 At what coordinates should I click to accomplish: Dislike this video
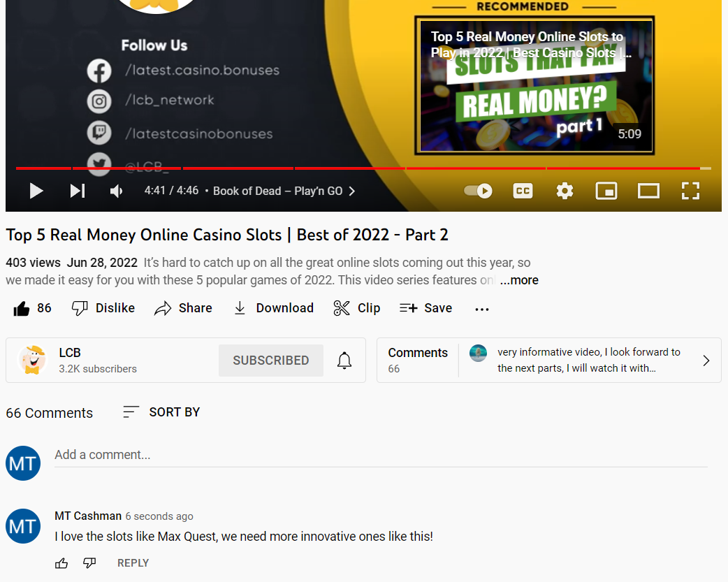(103, 308)
